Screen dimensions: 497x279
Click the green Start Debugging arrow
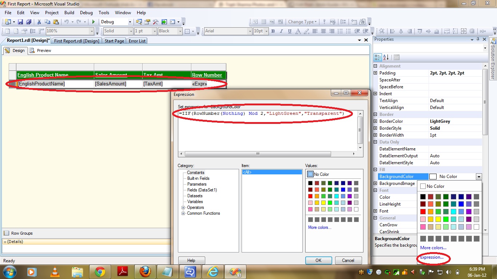94,22
